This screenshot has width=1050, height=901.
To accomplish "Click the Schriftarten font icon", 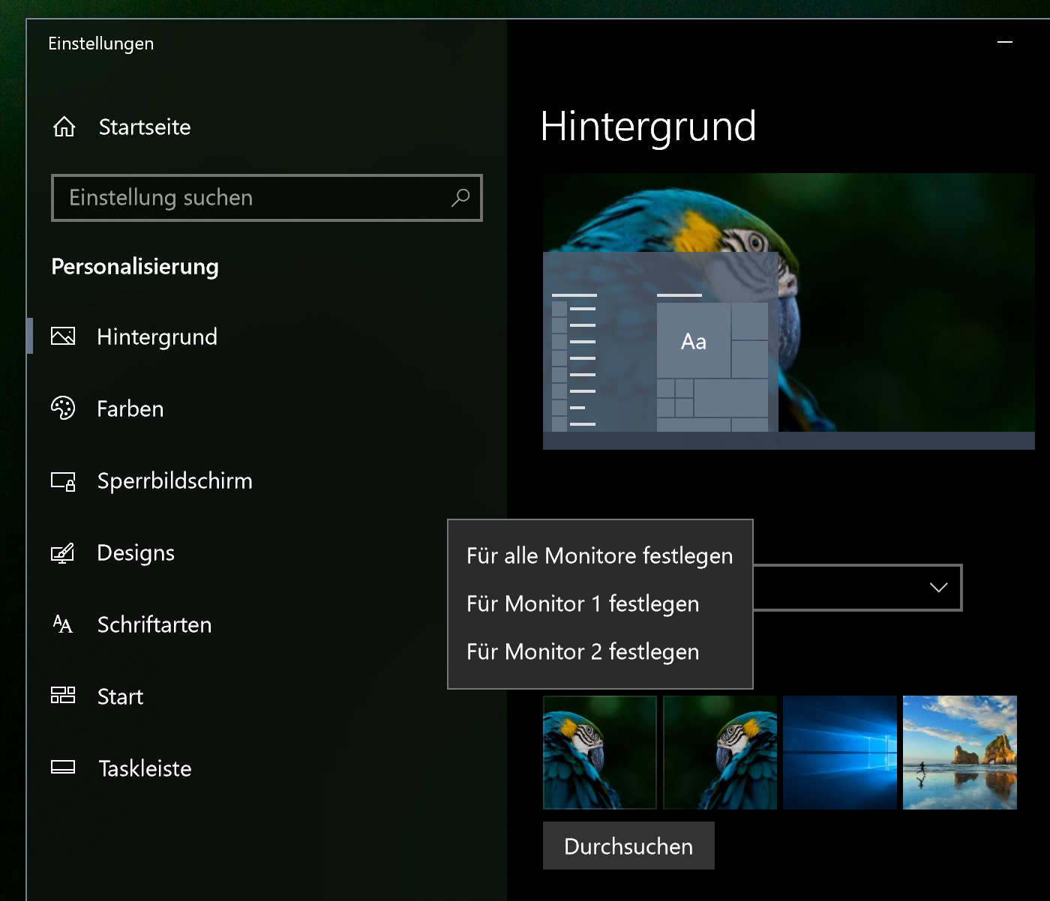I will pos(63,624).
